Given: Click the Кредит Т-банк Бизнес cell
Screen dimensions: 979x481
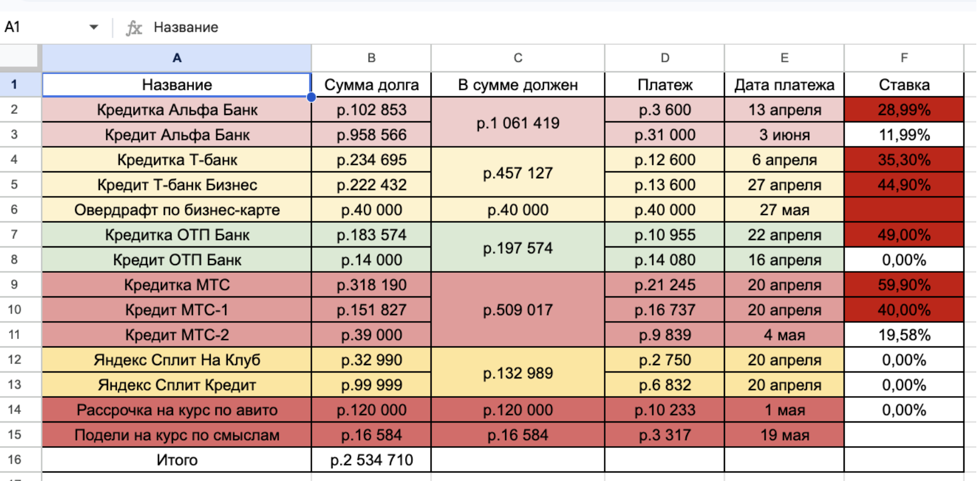Looking at the screenshot, I should tap(177, 185).
